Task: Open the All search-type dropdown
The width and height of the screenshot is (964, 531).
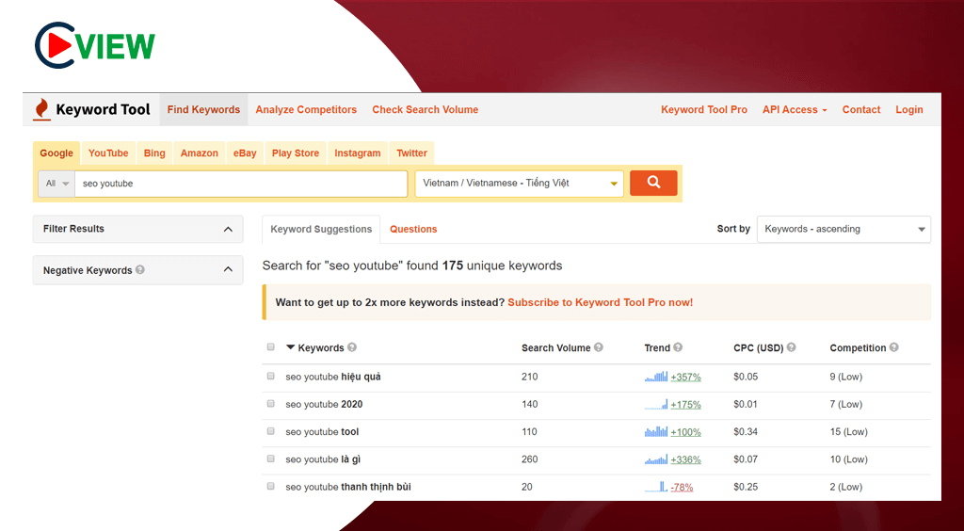Action: pos(56,184)
